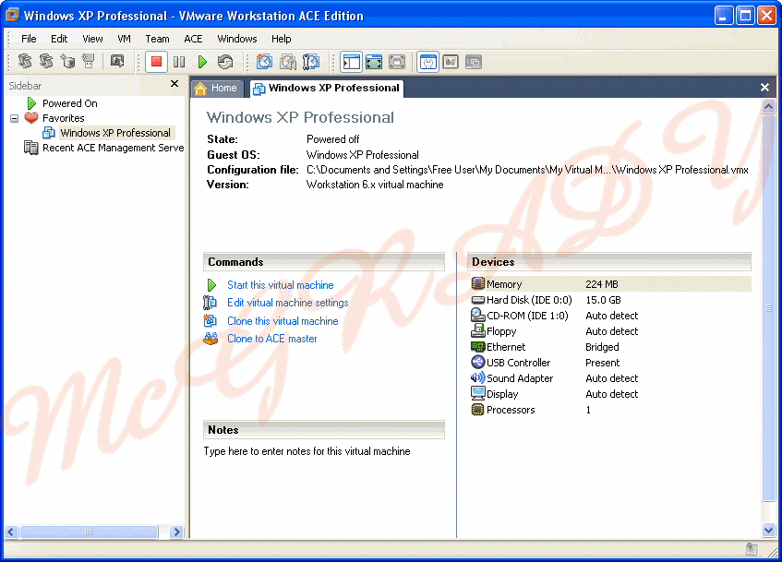Toggle Full Screen mode toolbar button

[x=374, y=62]
